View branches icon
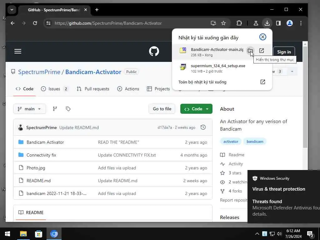320x240 pixels. [55, 109]
